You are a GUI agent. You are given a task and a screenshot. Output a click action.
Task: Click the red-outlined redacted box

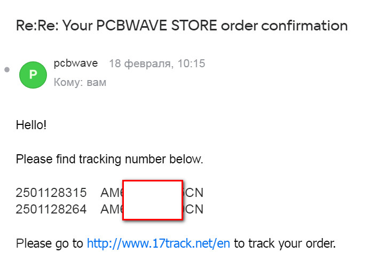pyautogui.click(x=153, y=200)
